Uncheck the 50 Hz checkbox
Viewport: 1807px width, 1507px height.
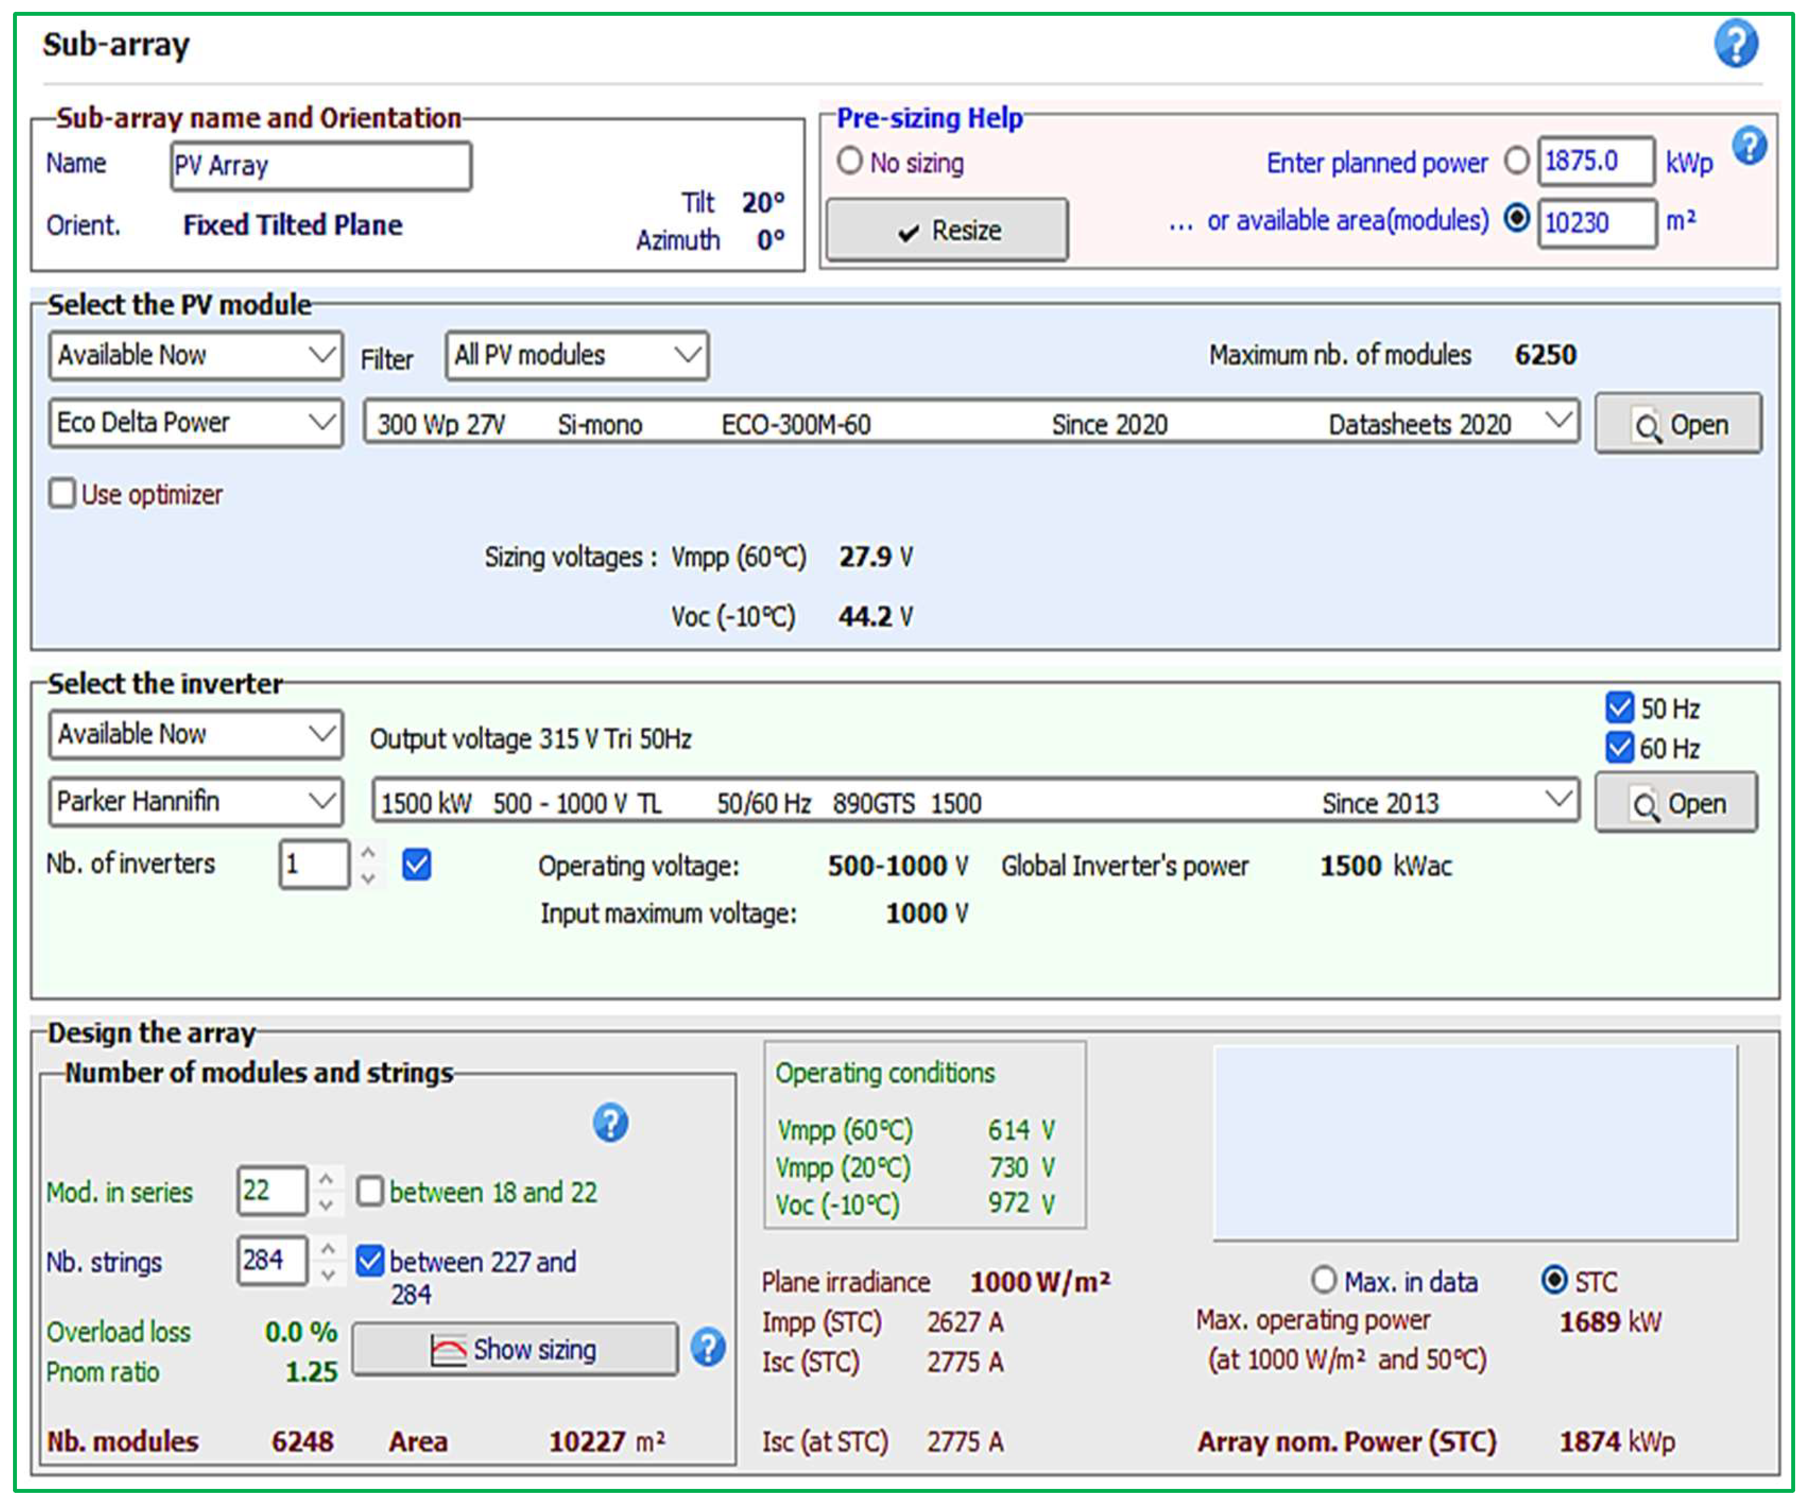1618,708
